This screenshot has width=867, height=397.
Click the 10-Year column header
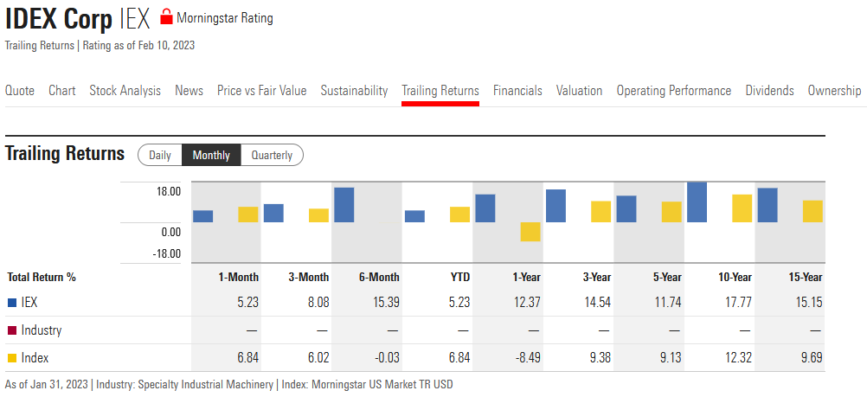(734, 277)
